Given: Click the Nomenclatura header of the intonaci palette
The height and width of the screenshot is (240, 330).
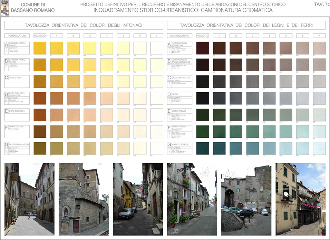Looking at the screenshot, I should 17,35.
